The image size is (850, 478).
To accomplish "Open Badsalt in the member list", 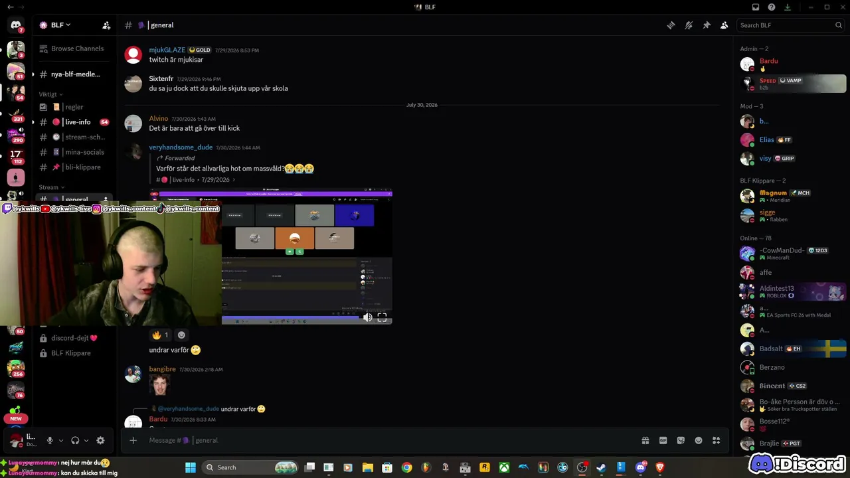I will pos(793,349).
